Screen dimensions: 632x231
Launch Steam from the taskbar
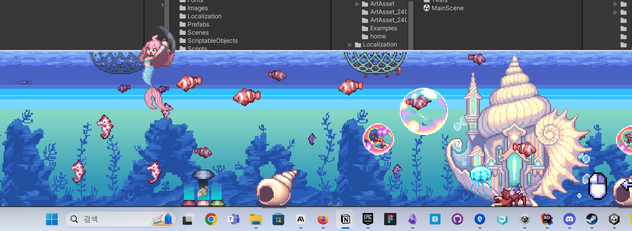pos(592,219)
